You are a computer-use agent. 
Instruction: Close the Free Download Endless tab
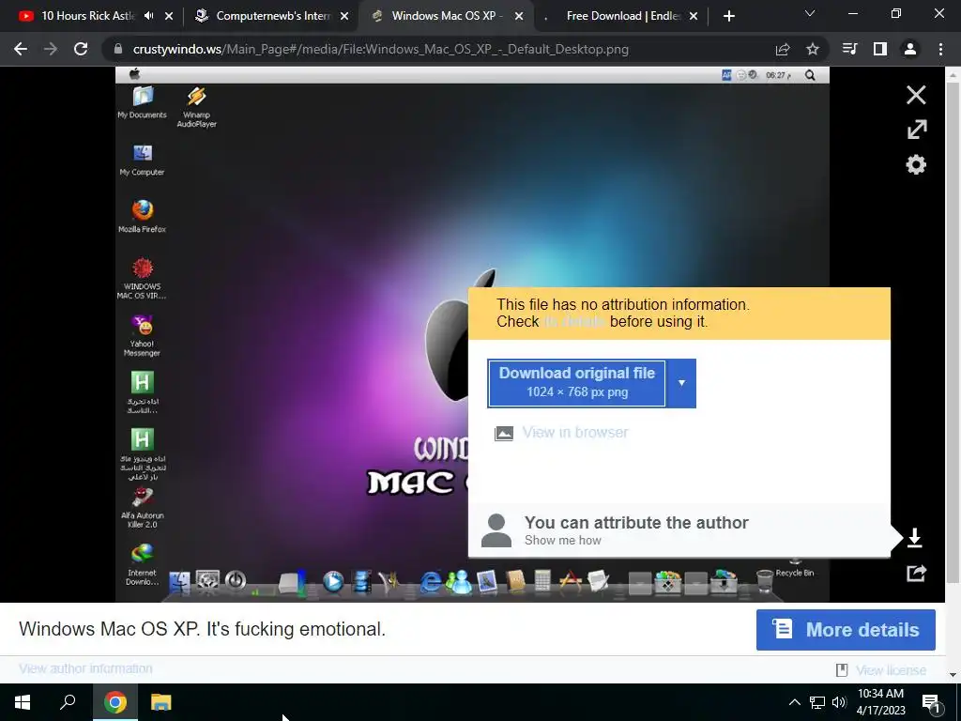[694, 16]
